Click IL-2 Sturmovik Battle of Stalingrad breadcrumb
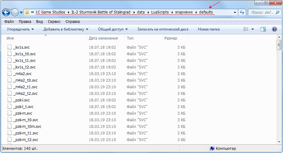Screen dimensions: 283x153 101,12
